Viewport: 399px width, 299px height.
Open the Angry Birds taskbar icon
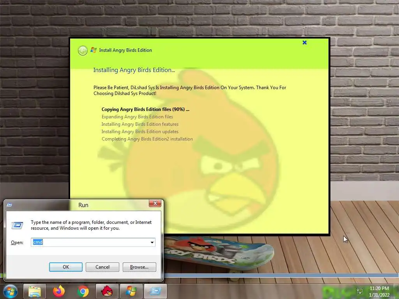point(107,291)
